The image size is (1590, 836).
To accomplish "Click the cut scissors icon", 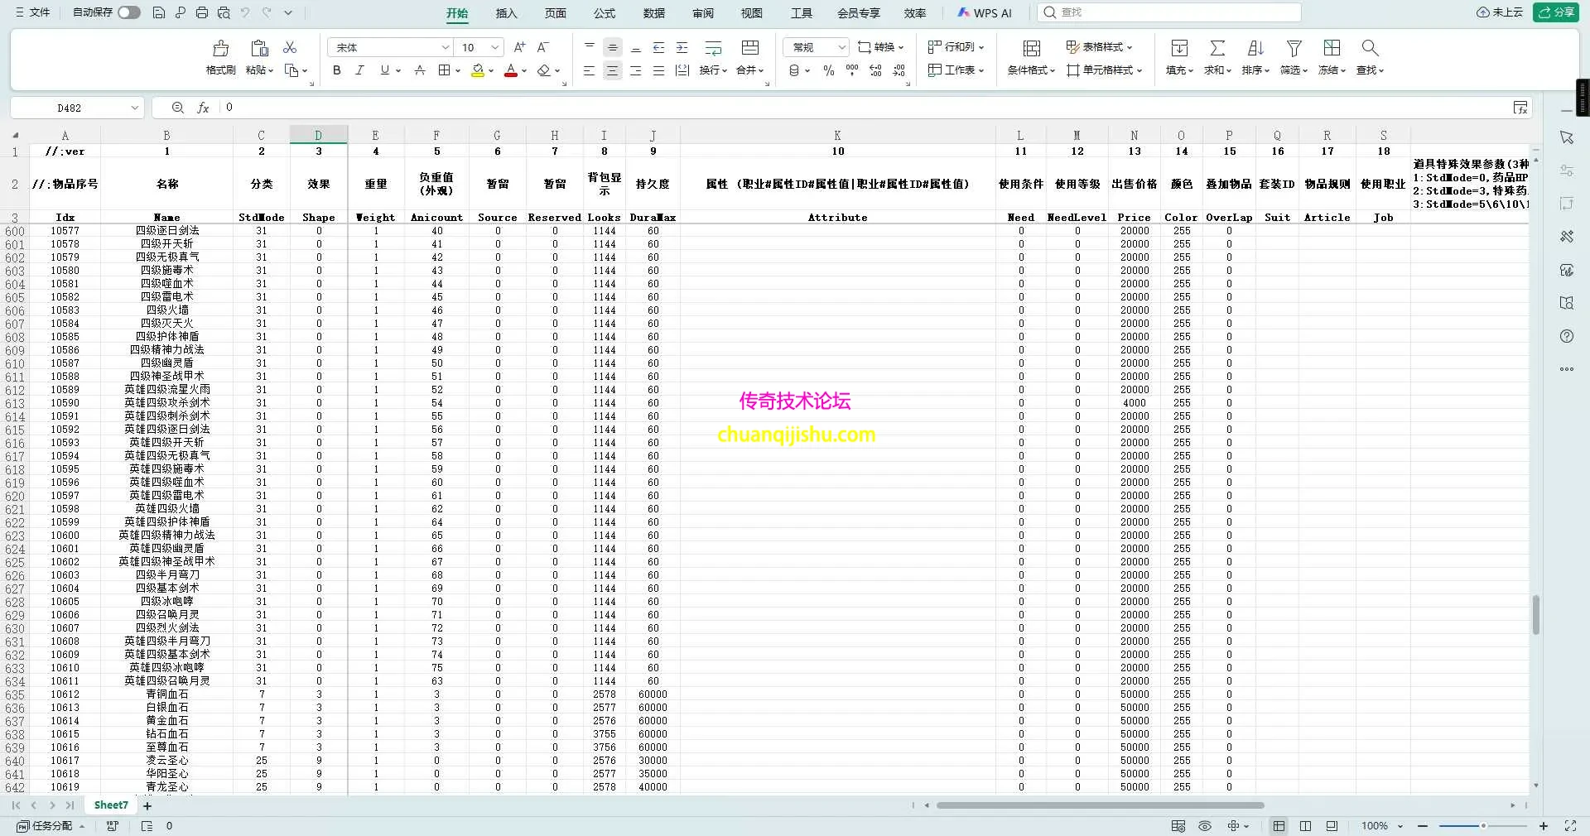I will point(290,47).
